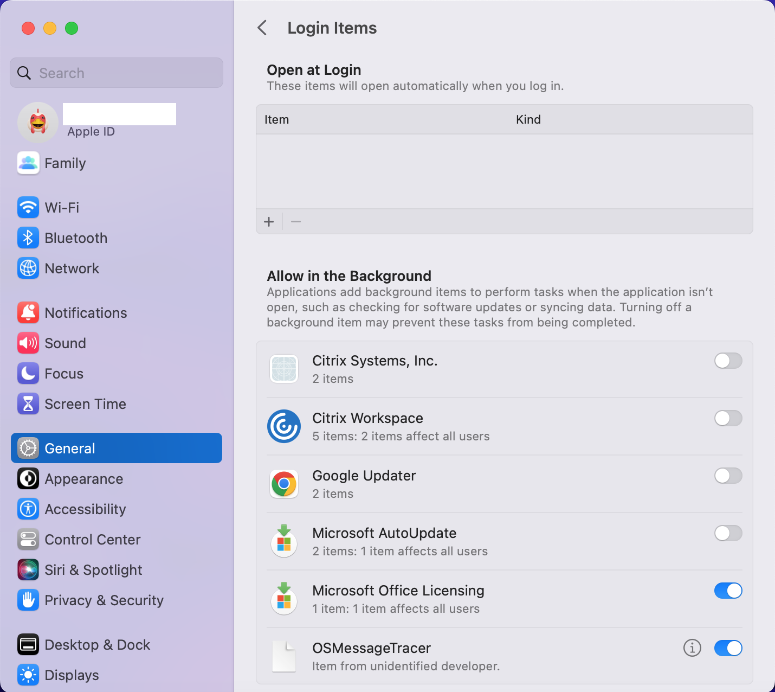Viewport: 775px width, 692px height.
Task: Click "Microsoft AutoUpdate" row title
Action: pos(384,533)
